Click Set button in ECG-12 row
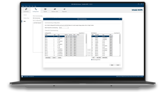 pyautogui.click(x=71, y=55)
